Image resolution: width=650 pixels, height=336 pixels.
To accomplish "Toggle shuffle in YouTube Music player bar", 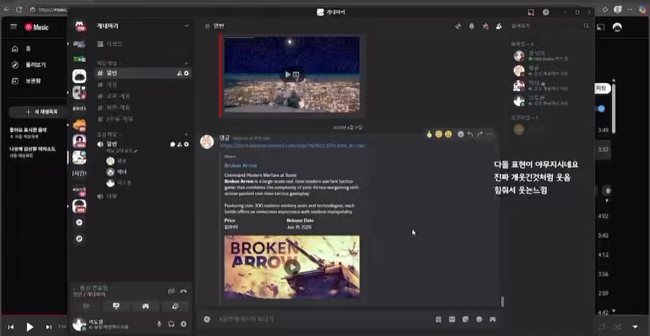I will point(618,327).
